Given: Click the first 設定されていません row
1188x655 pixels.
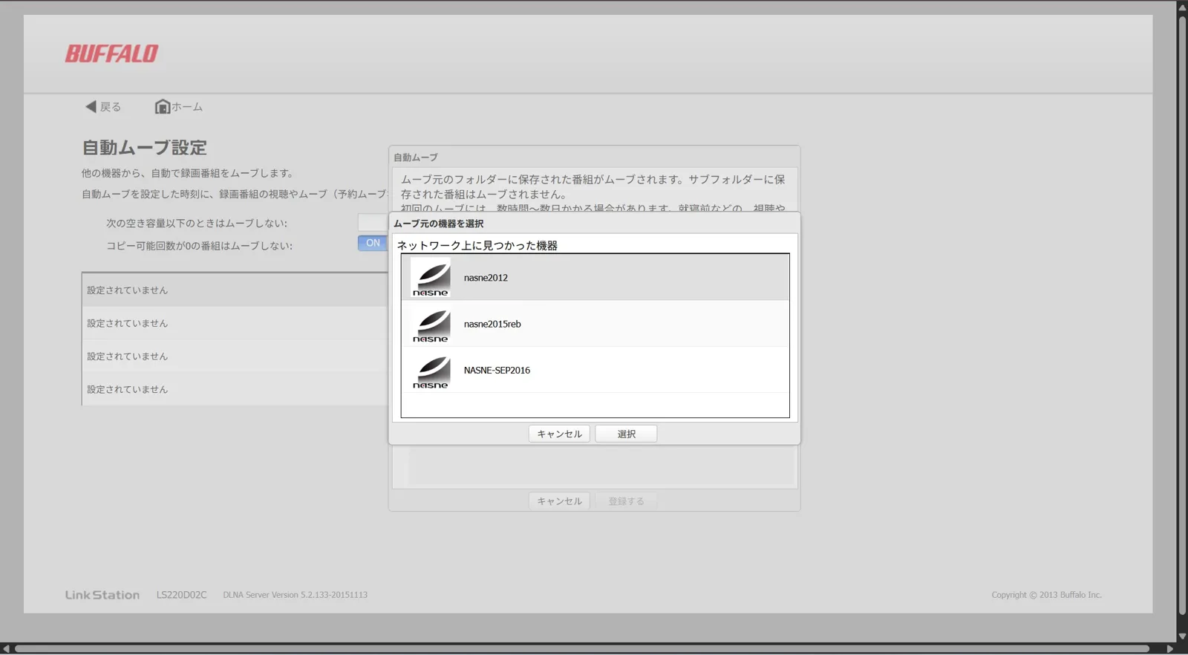Looking at the screenshot, I should [x=235, y=290].
